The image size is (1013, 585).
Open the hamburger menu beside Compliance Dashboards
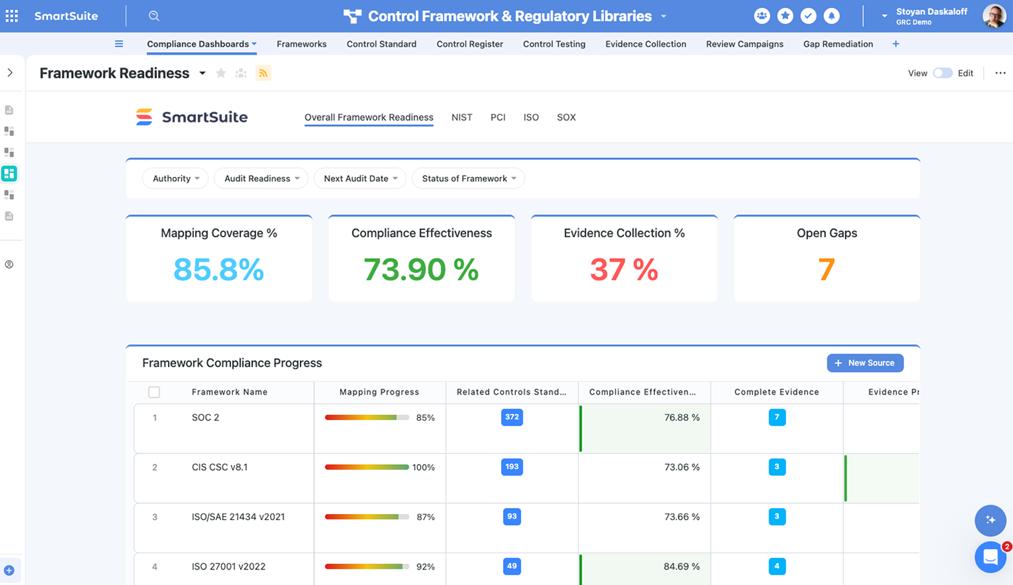[119, 44]
